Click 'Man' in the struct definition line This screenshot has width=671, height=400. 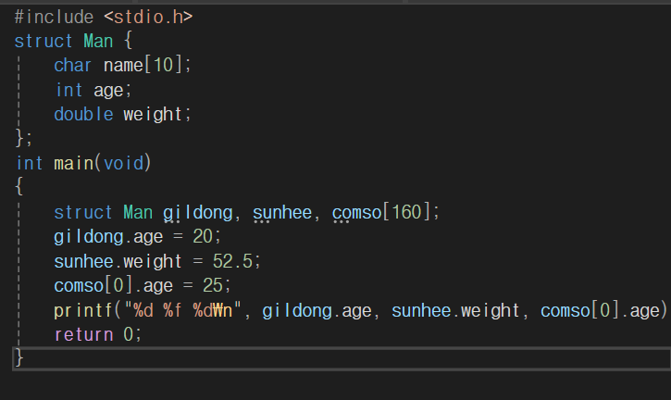(x=98, y=42)
